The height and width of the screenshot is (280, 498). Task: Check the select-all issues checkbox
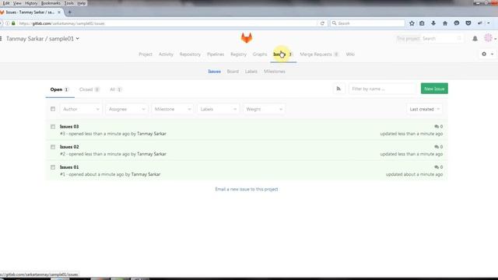[x=53, y=109]
